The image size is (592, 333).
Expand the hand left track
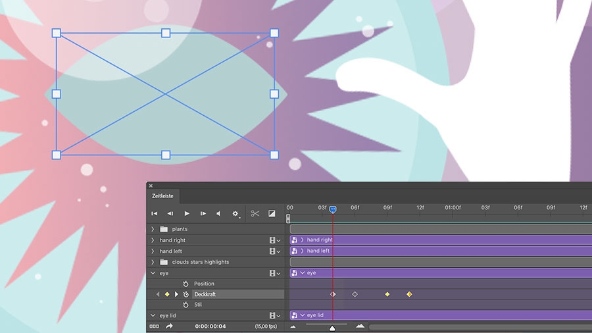click(x=153, y=251)
